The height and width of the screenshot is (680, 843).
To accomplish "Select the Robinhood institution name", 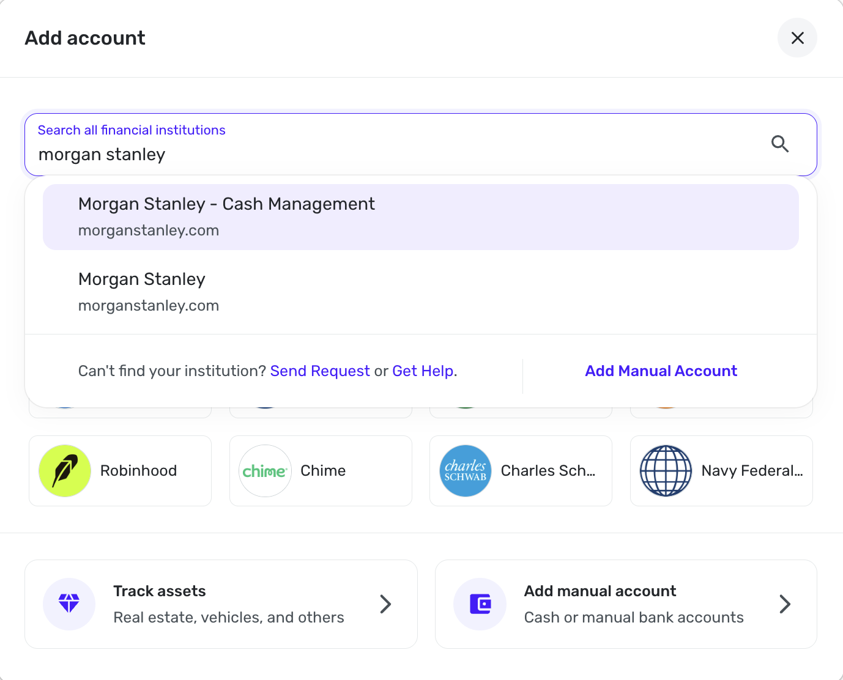I will 139,471.
